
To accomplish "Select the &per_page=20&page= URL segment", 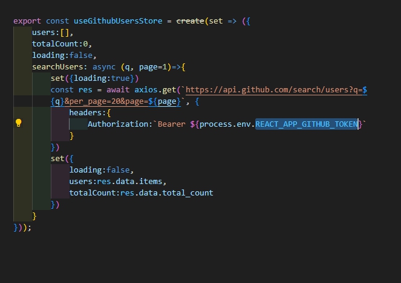I will click(106, 101).
